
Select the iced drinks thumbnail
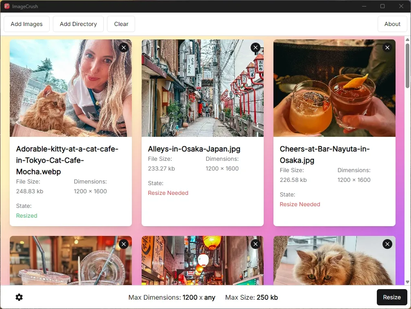pos(71,260)
